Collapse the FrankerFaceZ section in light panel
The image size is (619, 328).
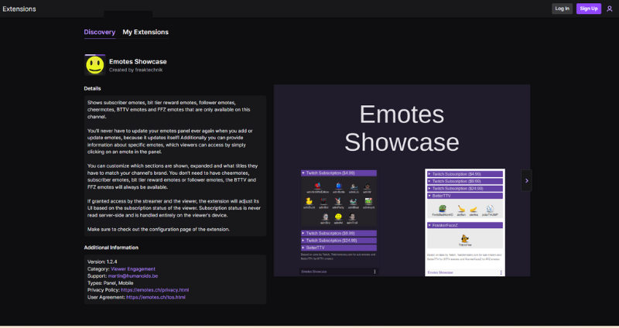[465, 225]
